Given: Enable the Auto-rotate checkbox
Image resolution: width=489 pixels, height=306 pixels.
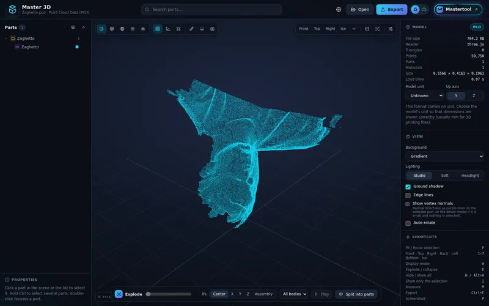Looking at the screenshot, I should [408, 223].
